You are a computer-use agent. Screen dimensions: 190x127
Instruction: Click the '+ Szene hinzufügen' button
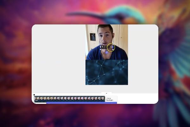point(111,99)
